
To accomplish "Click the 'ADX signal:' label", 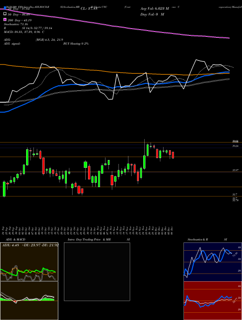I will coord(12,44).
